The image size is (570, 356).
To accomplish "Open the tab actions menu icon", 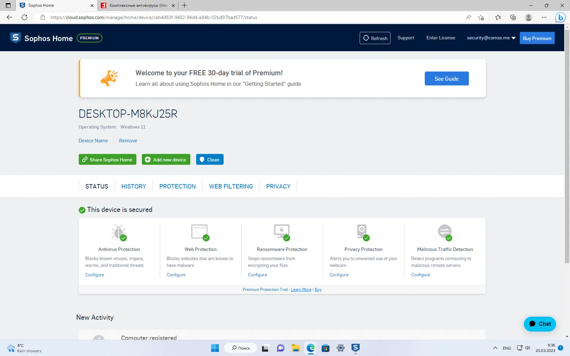I will click(x=8, y=5).
